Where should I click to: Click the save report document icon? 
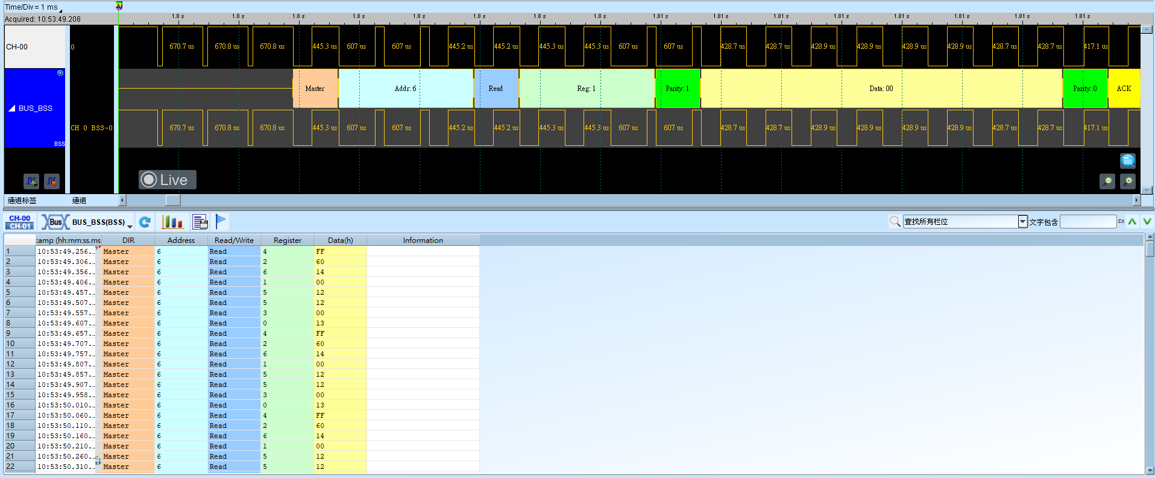click(x=200, y=222)
